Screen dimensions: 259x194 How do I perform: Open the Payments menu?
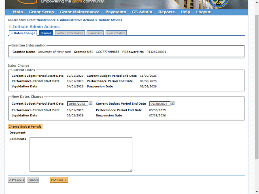116,12
